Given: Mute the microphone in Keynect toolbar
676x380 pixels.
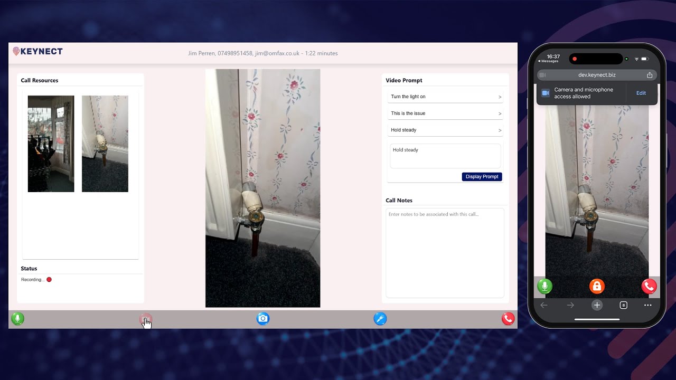Looking at the screenshot, I should pos(17,319).
